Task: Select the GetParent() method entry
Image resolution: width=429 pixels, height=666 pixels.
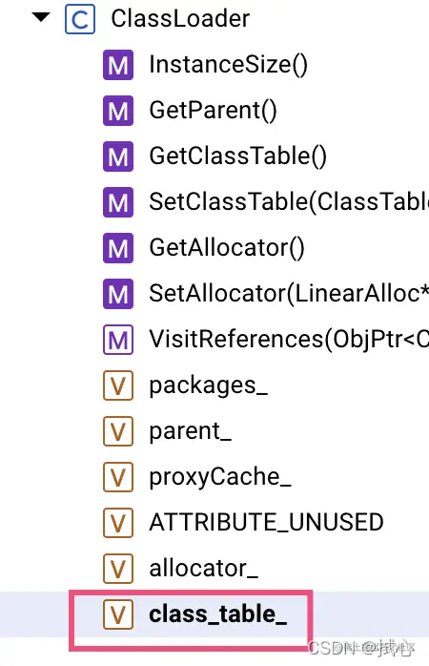Action: 213,111
